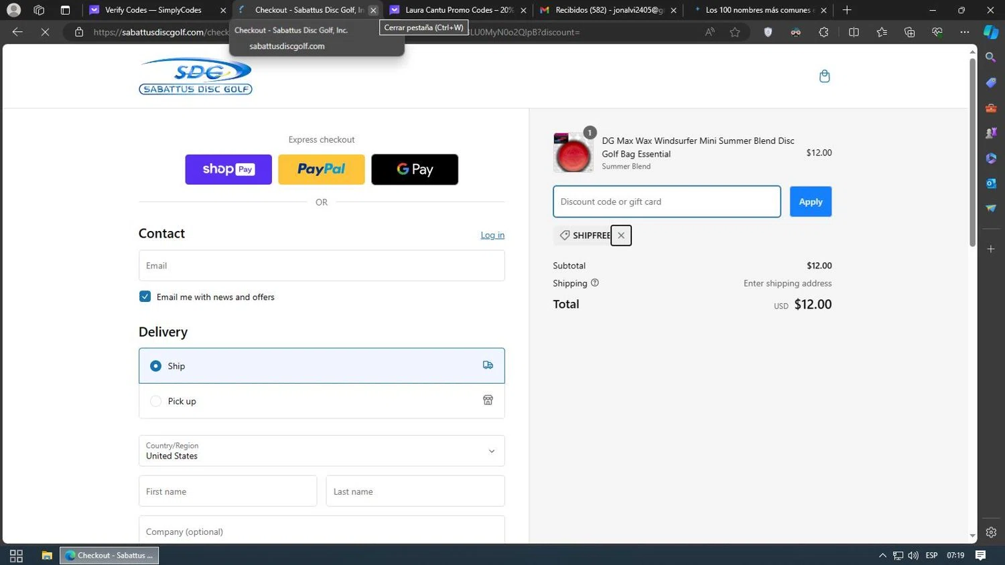This screenshot has width=1005, height=565.
Task: Open a new browser tab
Action: [x=847, y=10]
